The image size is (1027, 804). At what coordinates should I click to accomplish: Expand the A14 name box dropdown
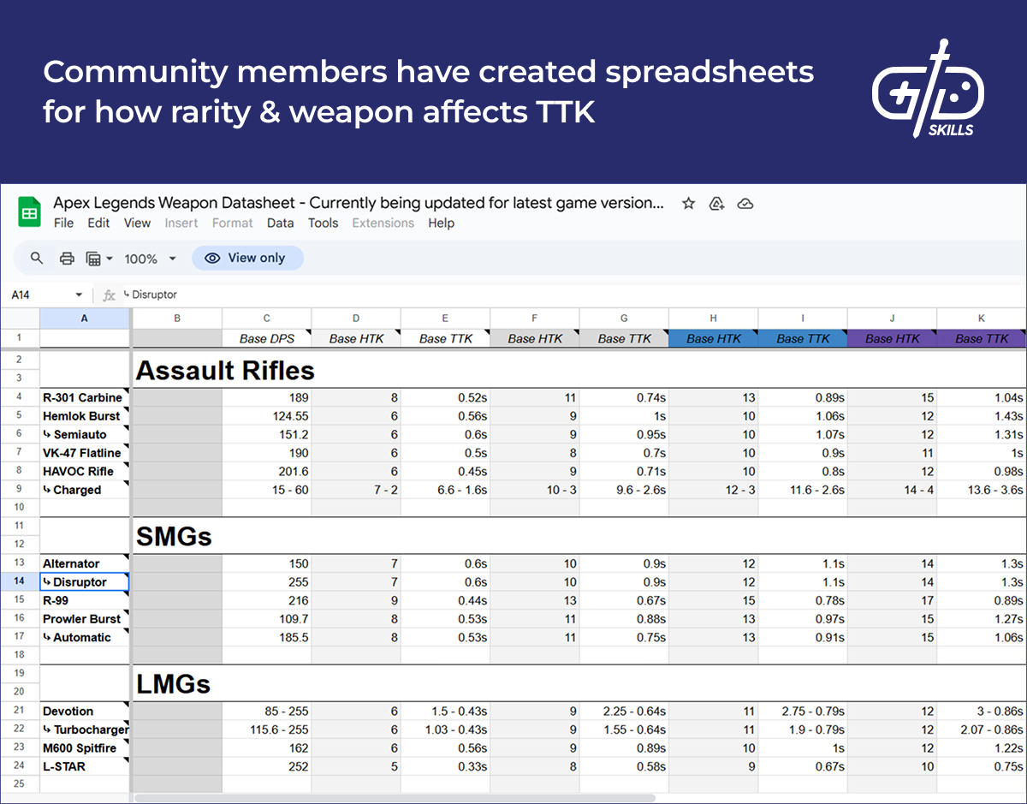click(x=79, y=295)
